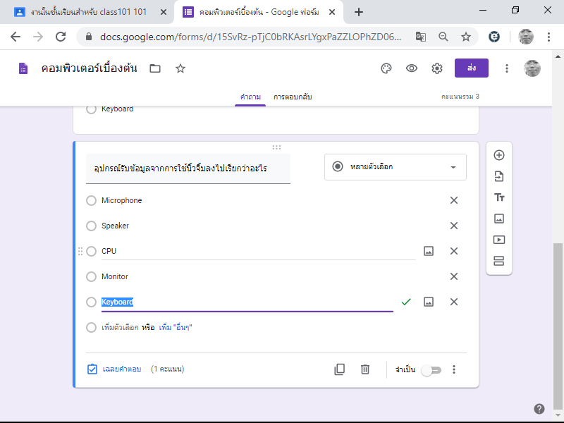Click the round e extension icon
Screen dimensions: 564x423
tap(494, 37)
